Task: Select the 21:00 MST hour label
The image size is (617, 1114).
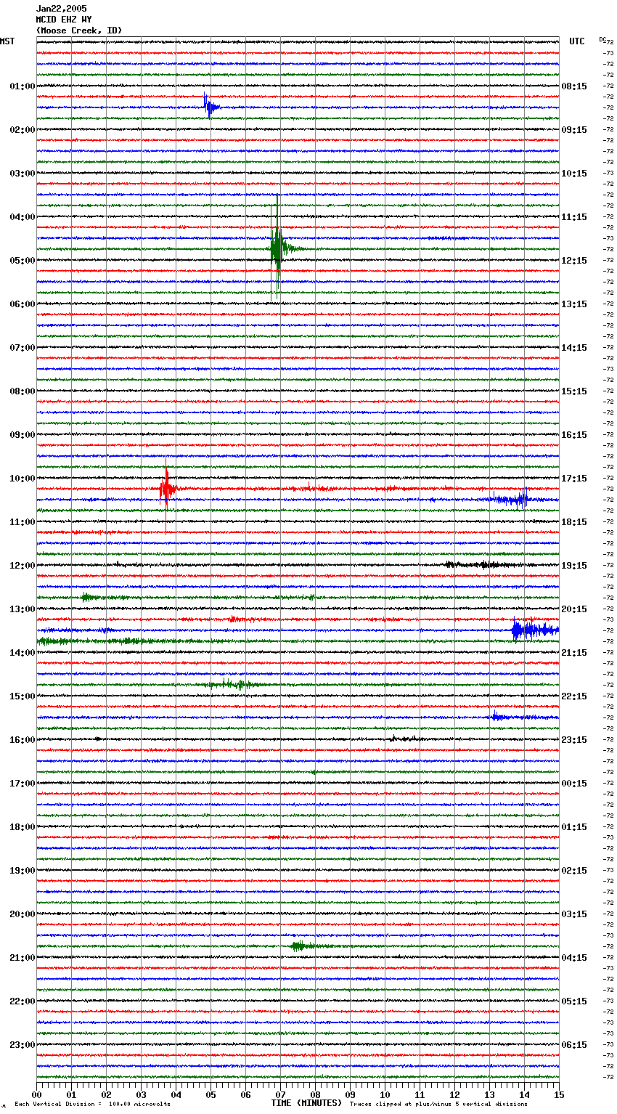Action: point(22,958)
